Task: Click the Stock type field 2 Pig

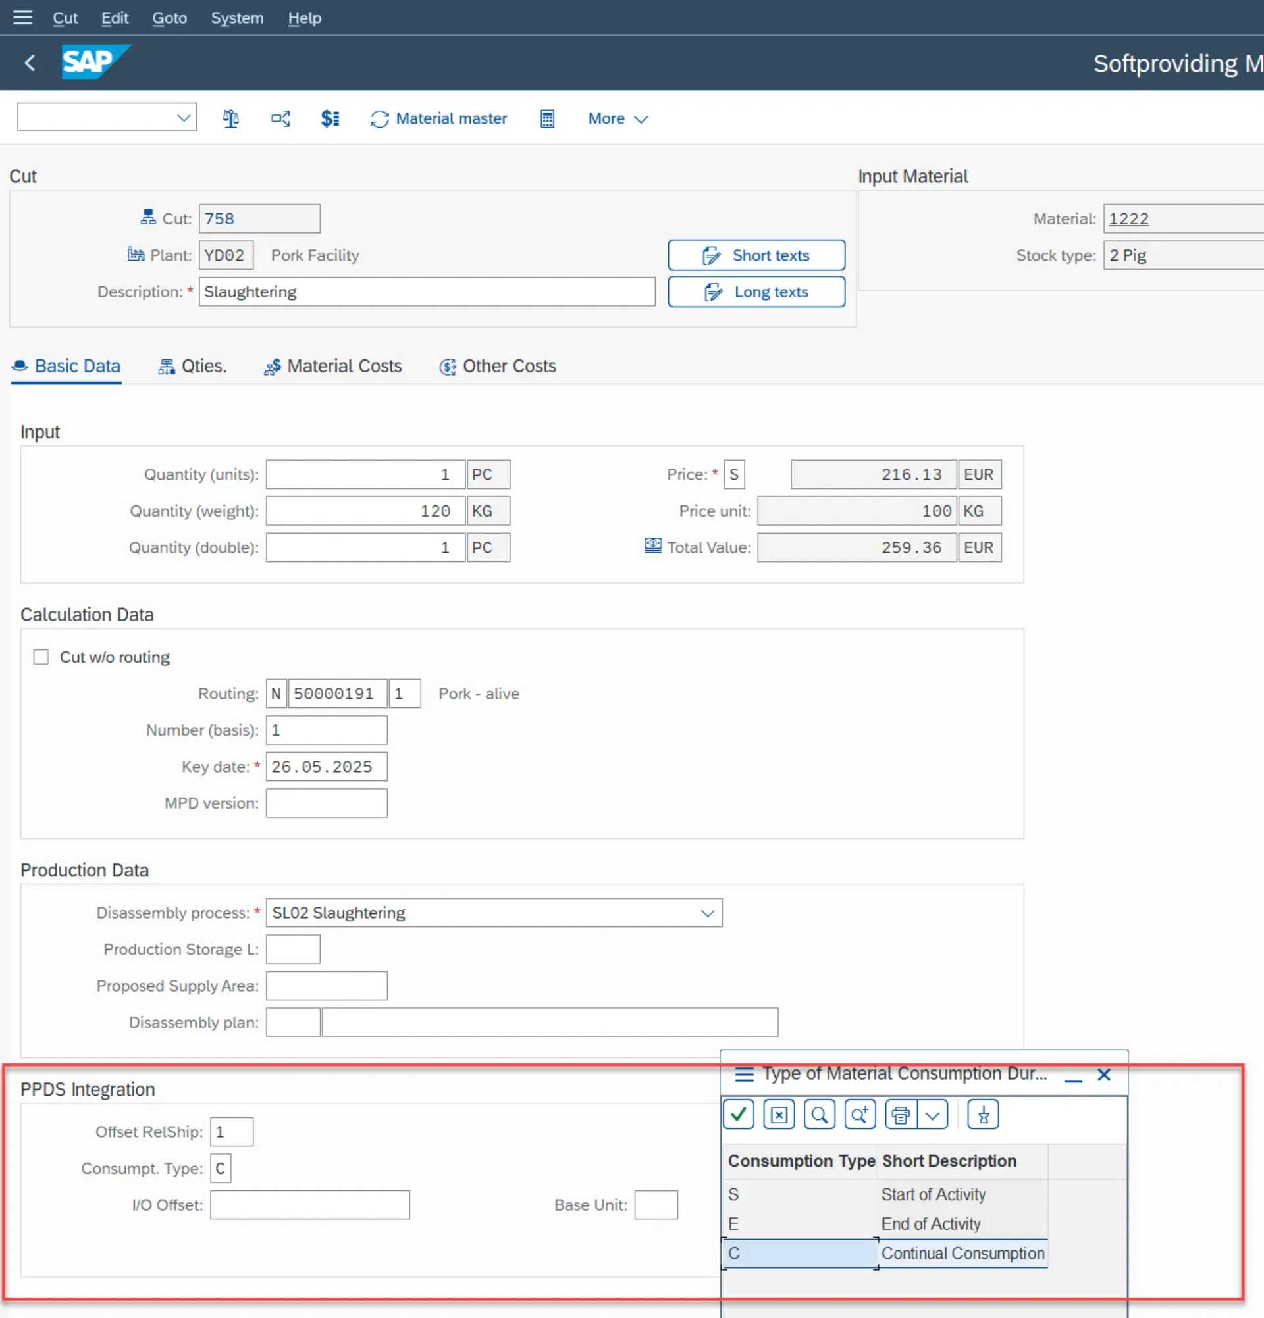Action: coord(1183,255)
